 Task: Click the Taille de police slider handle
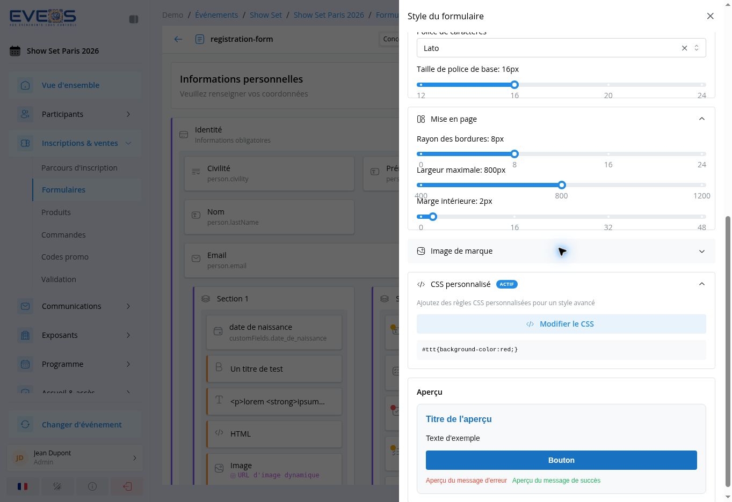(x=514, y=85)
